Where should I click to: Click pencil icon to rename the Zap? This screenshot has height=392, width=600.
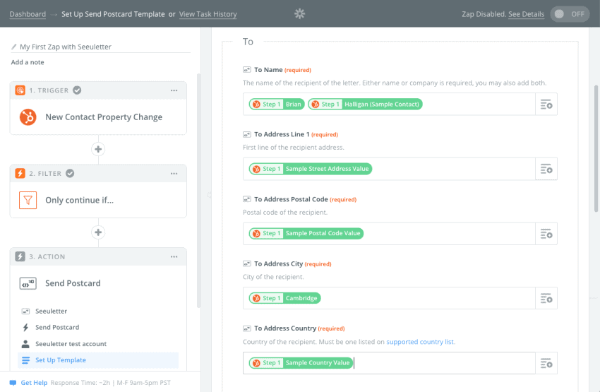(14, 47)
